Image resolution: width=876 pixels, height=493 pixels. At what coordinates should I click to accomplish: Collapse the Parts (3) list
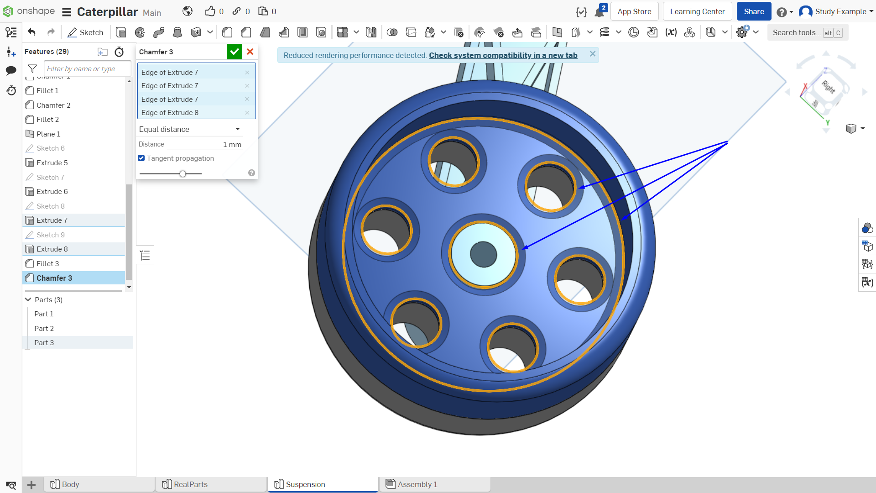[x=28, y=299]
